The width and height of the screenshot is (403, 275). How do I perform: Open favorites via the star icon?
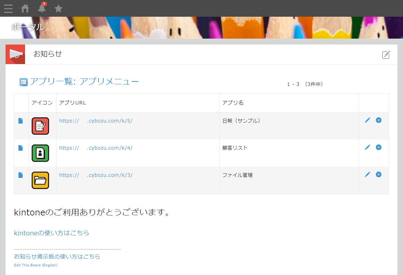click(58, 8)
